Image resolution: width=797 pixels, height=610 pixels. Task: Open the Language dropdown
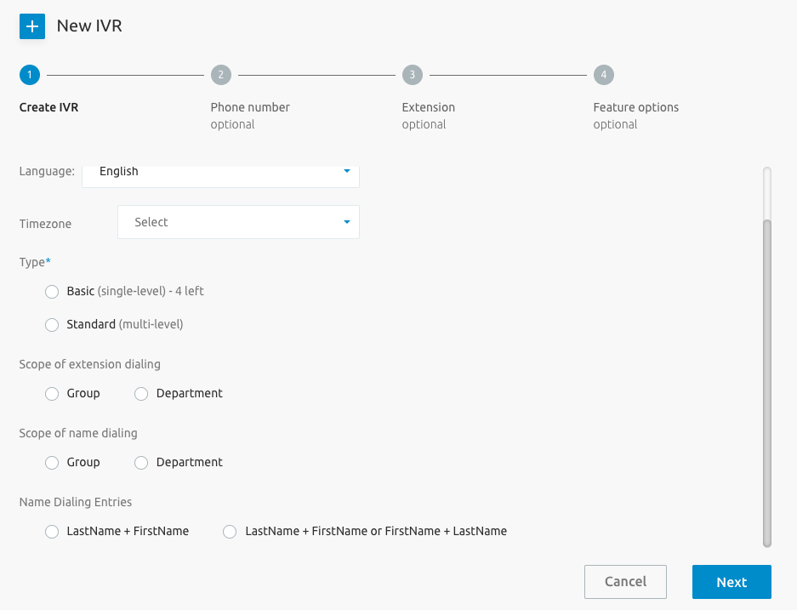[220, 172]
